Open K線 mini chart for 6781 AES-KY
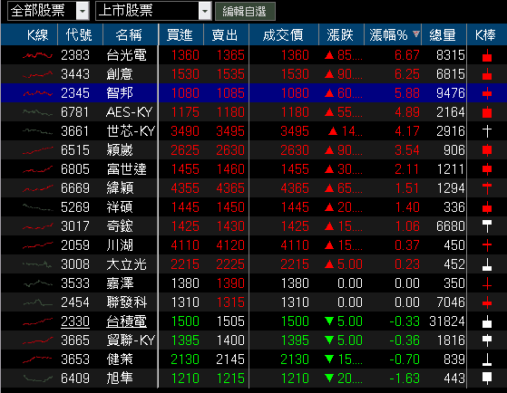This screenshot has width=507, height=393. pyautogui.click(x=37, y=112)
